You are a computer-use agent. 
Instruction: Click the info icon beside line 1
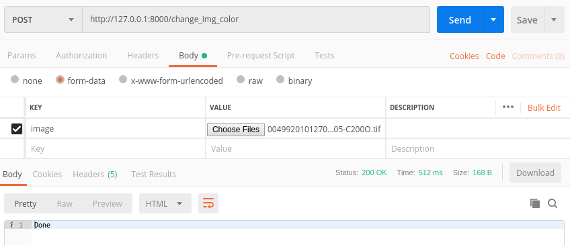pos(11,225)
